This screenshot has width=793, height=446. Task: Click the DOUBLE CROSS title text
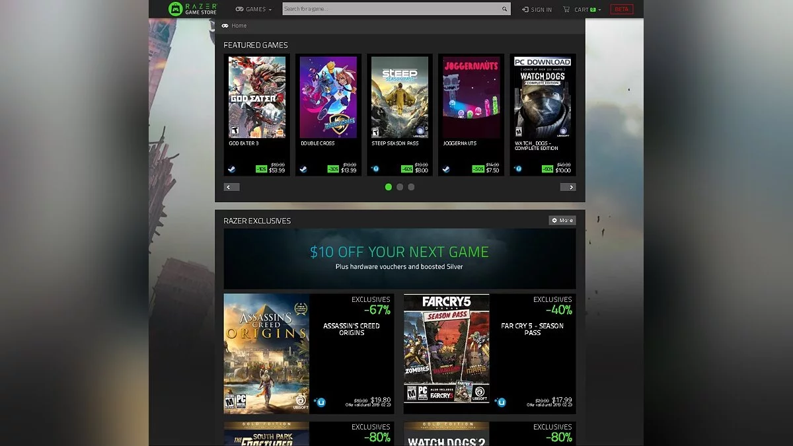click(x=318, y=143)
